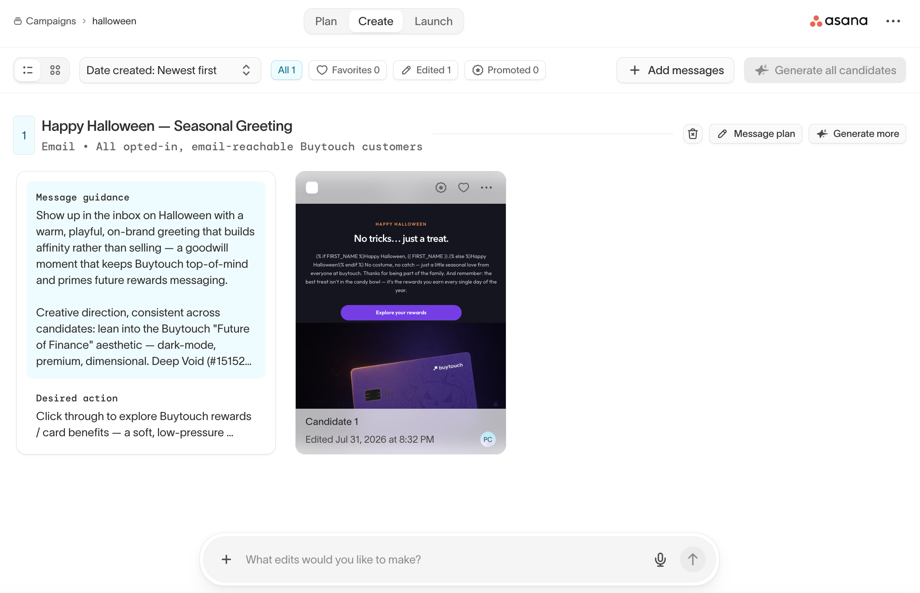Screen dimensions: 920x593
Task: Open the Create tab
Action: pyautogui.click(x=376, y=21)
